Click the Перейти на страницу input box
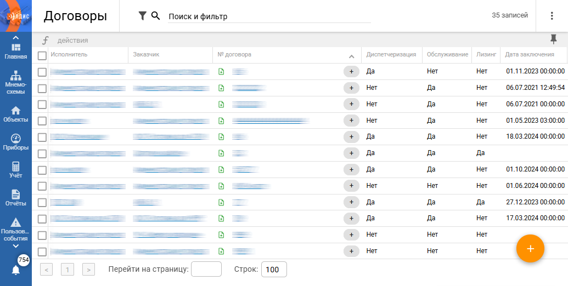This screenshot has height=286, width=568. point(206,269)
